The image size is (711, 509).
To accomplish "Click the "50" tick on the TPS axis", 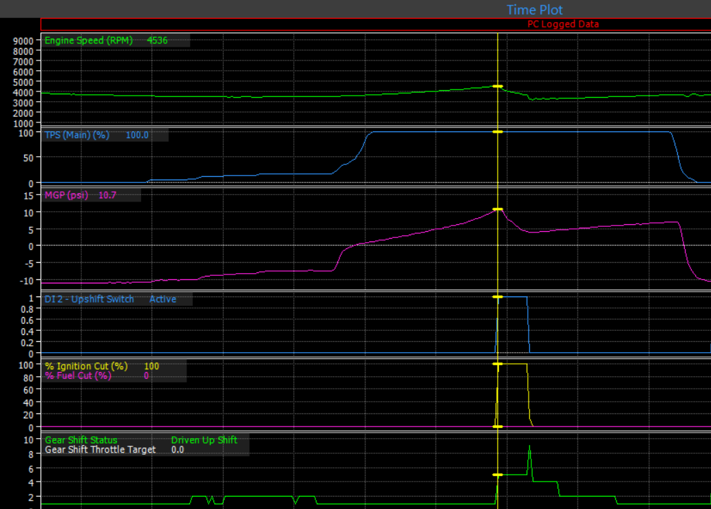I will click(x=29, y=158).
